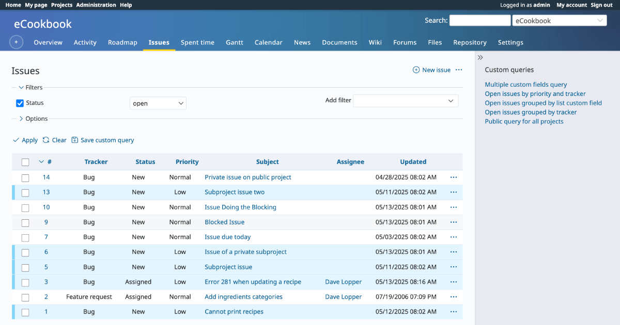
Task: Open actions menu for issue 7 row
Action: 454,237
